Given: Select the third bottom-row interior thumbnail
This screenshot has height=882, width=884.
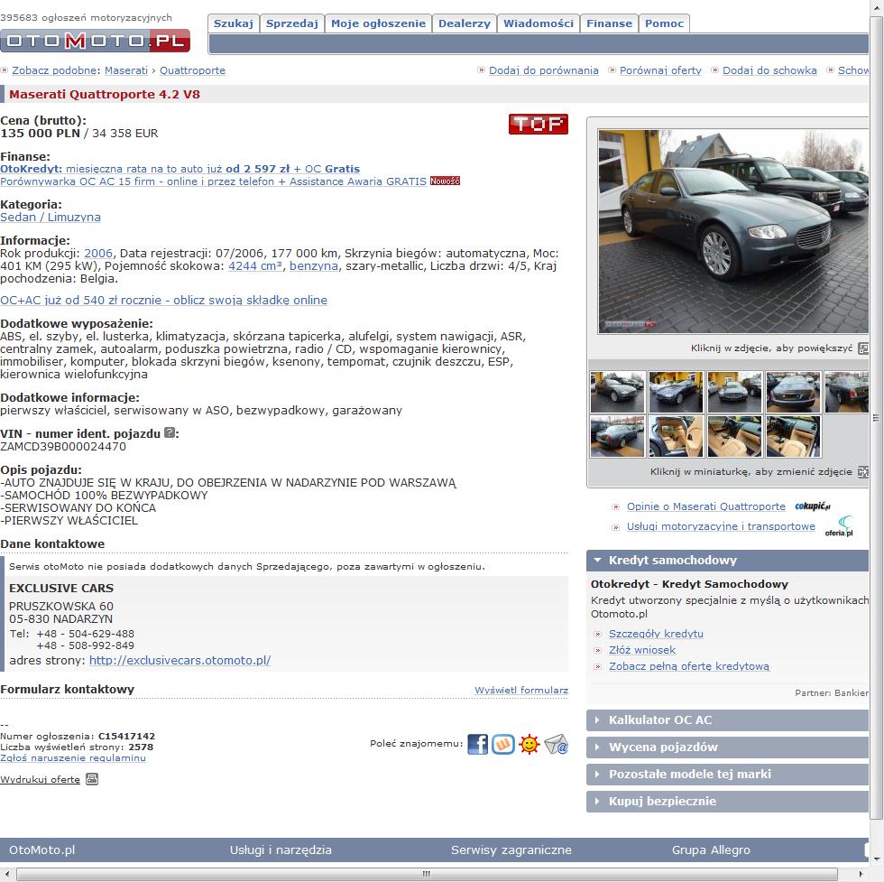Looking at the screenshot, I should (734, 436).
